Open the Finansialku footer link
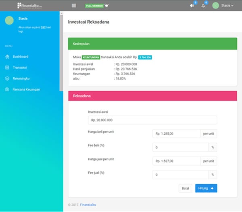 pyautogui.click(x=88, y=205)
